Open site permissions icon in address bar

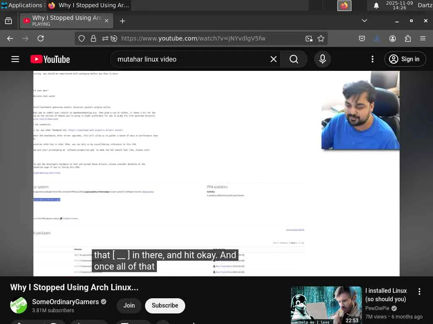(105, 38)
